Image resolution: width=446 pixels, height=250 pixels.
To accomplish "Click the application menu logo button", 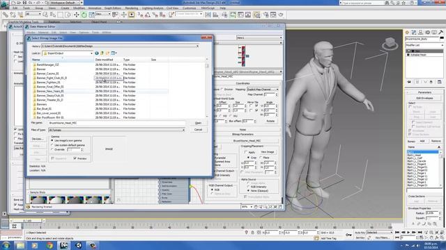I will pyautogui.click(x=5, y=4).
